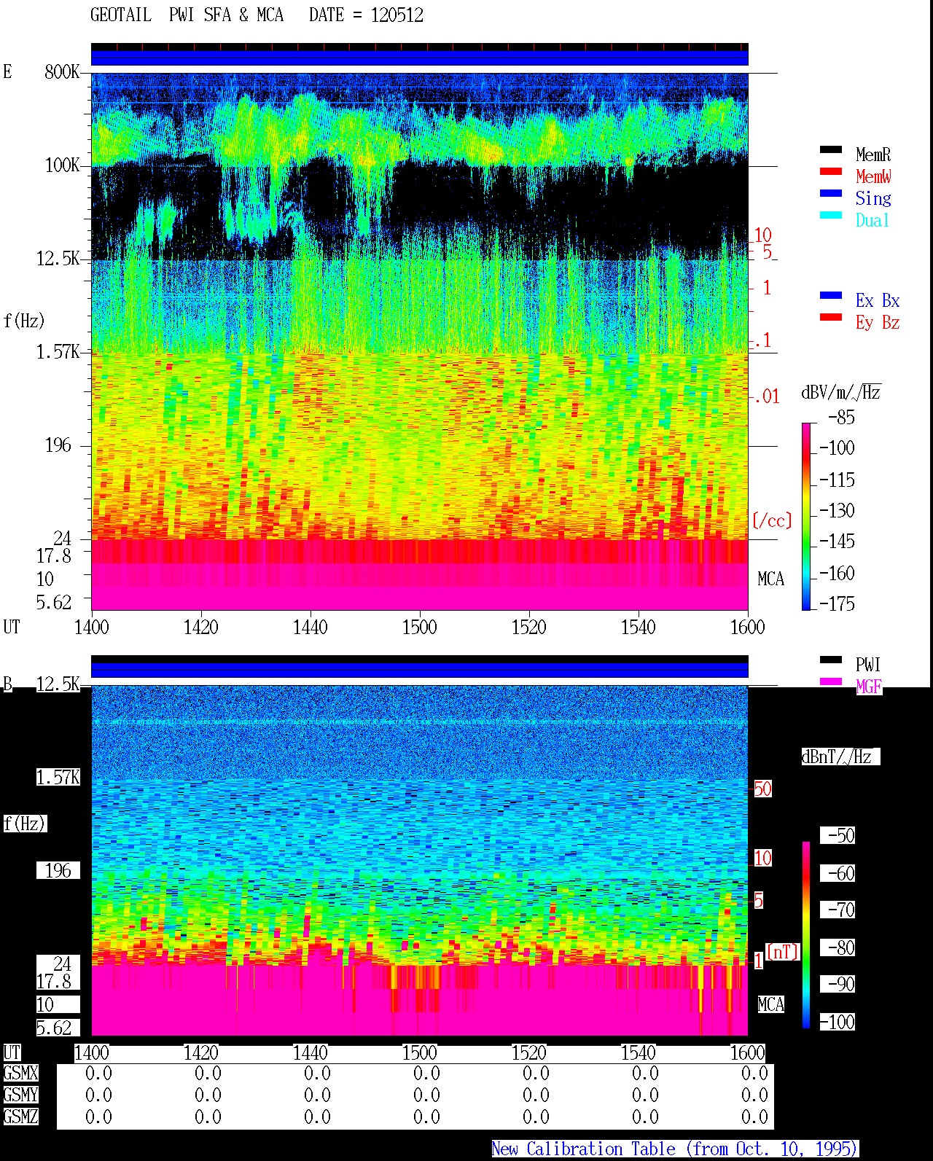Click the Ey Bz legend label
The image size is (933, 1161).
point(878,322)
